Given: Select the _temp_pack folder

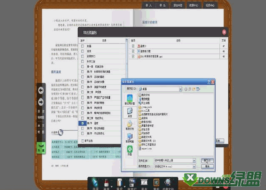Looking at the screenshot, I should click(x=145, y=107).
